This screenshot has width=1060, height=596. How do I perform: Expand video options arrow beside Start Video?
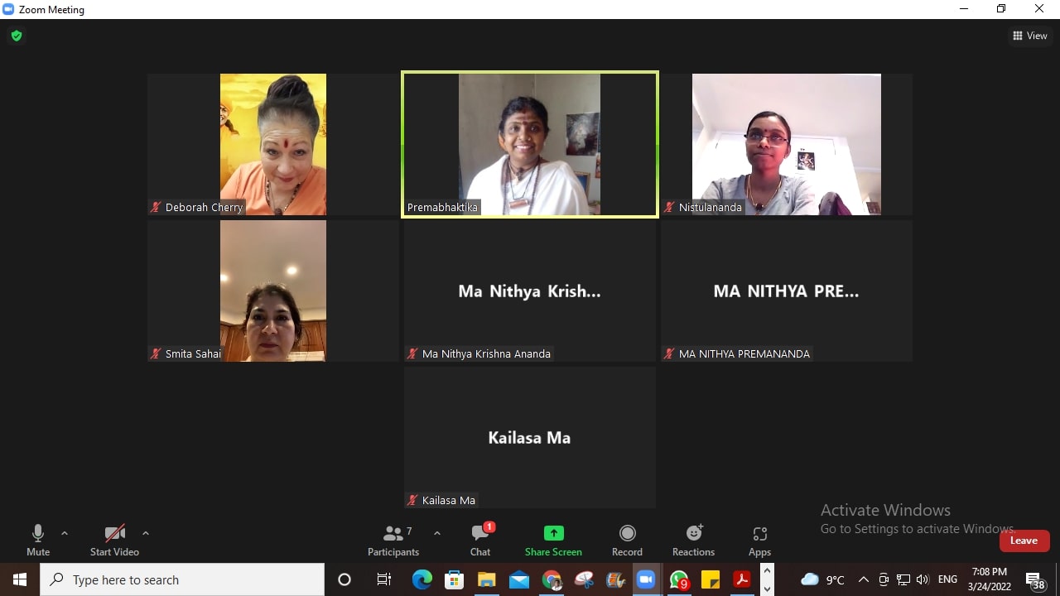146,533
